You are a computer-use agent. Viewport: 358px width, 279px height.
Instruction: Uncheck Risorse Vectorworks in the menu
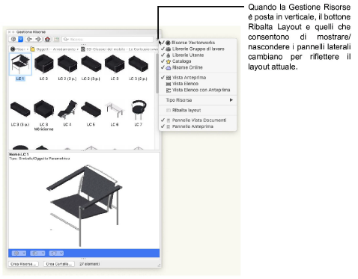click(x=190, y=43)
